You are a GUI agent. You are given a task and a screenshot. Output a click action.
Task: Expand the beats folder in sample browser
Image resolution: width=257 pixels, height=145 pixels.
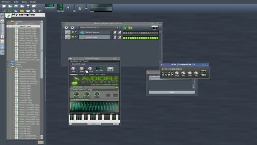click(8, 64)
